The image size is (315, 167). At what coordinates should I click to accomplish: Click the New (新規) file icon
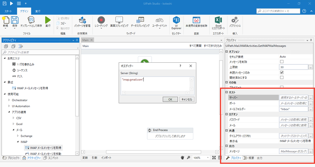tap(6, 20)
